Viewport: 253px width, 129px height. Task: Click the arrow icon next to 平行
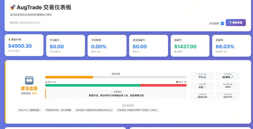(205, 77)
